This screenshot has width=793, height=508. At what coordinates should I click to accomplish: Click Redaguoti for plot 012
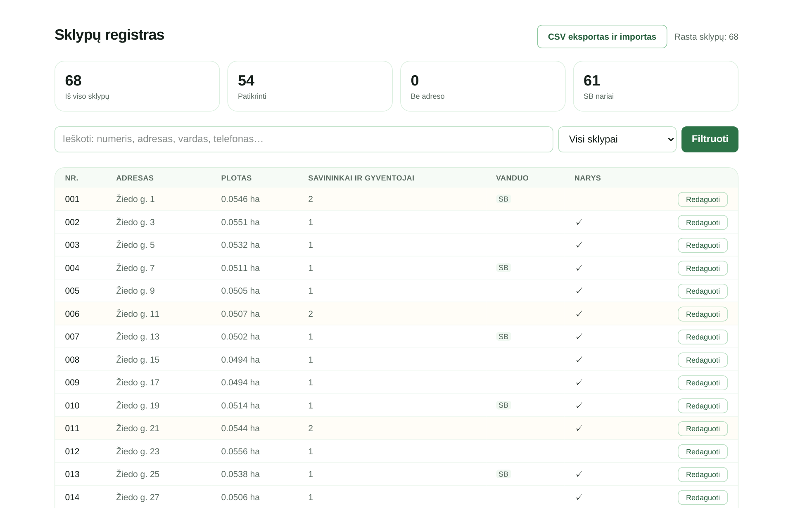tap(703, 452)
